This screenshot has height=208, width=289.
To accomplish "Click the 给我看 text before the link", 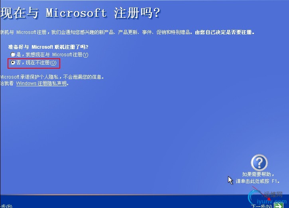I will 7,83.
